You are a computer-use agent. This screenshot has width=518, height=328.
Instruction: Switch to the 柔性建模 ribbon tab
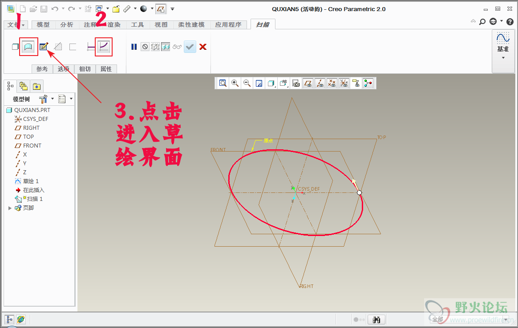(x=191, y=25)
